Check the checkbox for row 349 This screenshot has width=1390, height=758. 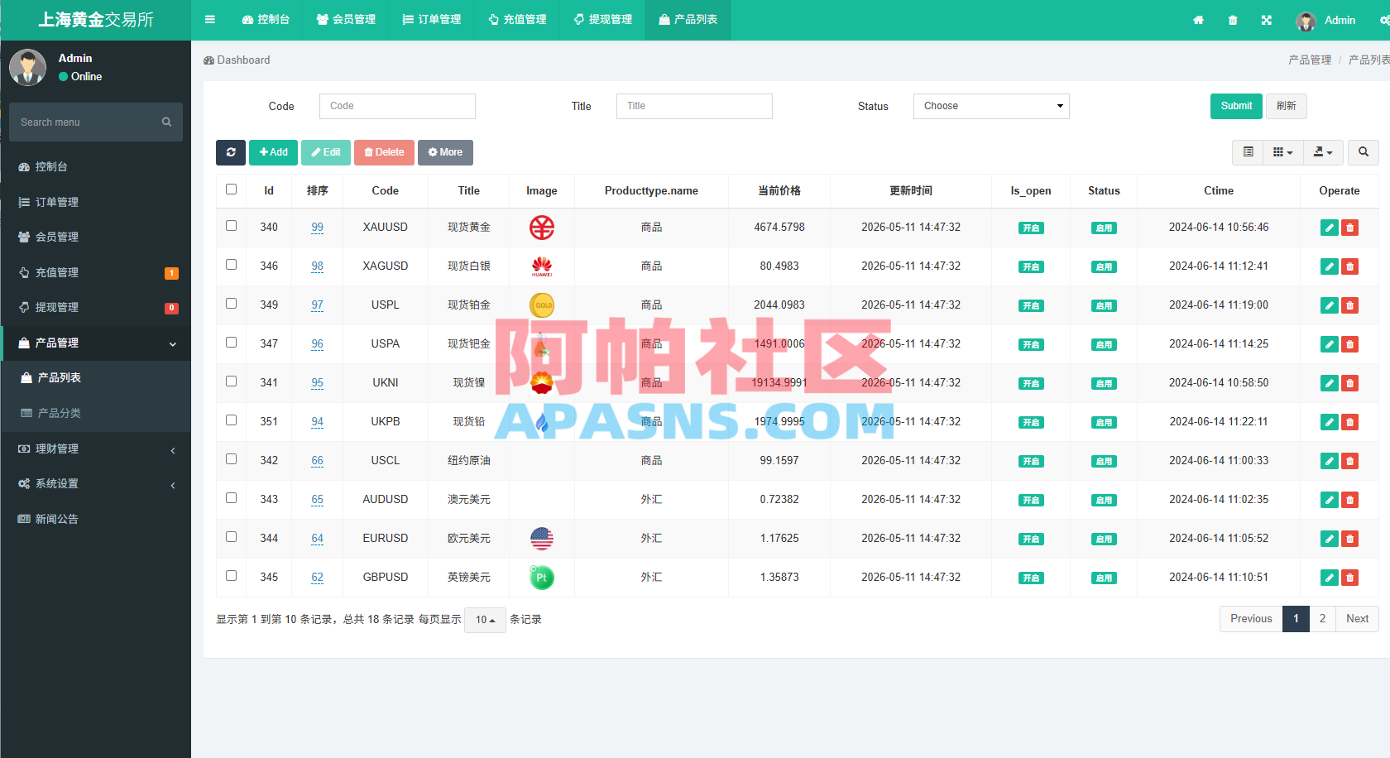coord(232,304)
